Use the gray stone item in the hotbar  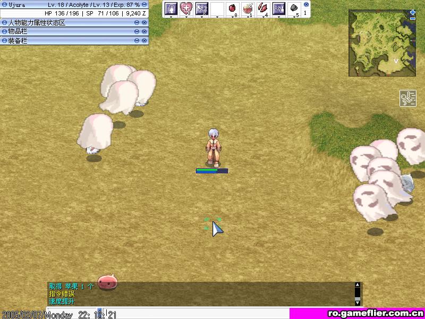tap(294, 9)
